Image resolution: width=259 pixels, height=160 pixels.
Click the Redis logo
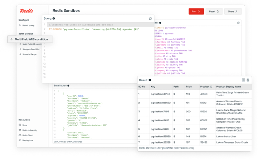[x=26, y=11]
